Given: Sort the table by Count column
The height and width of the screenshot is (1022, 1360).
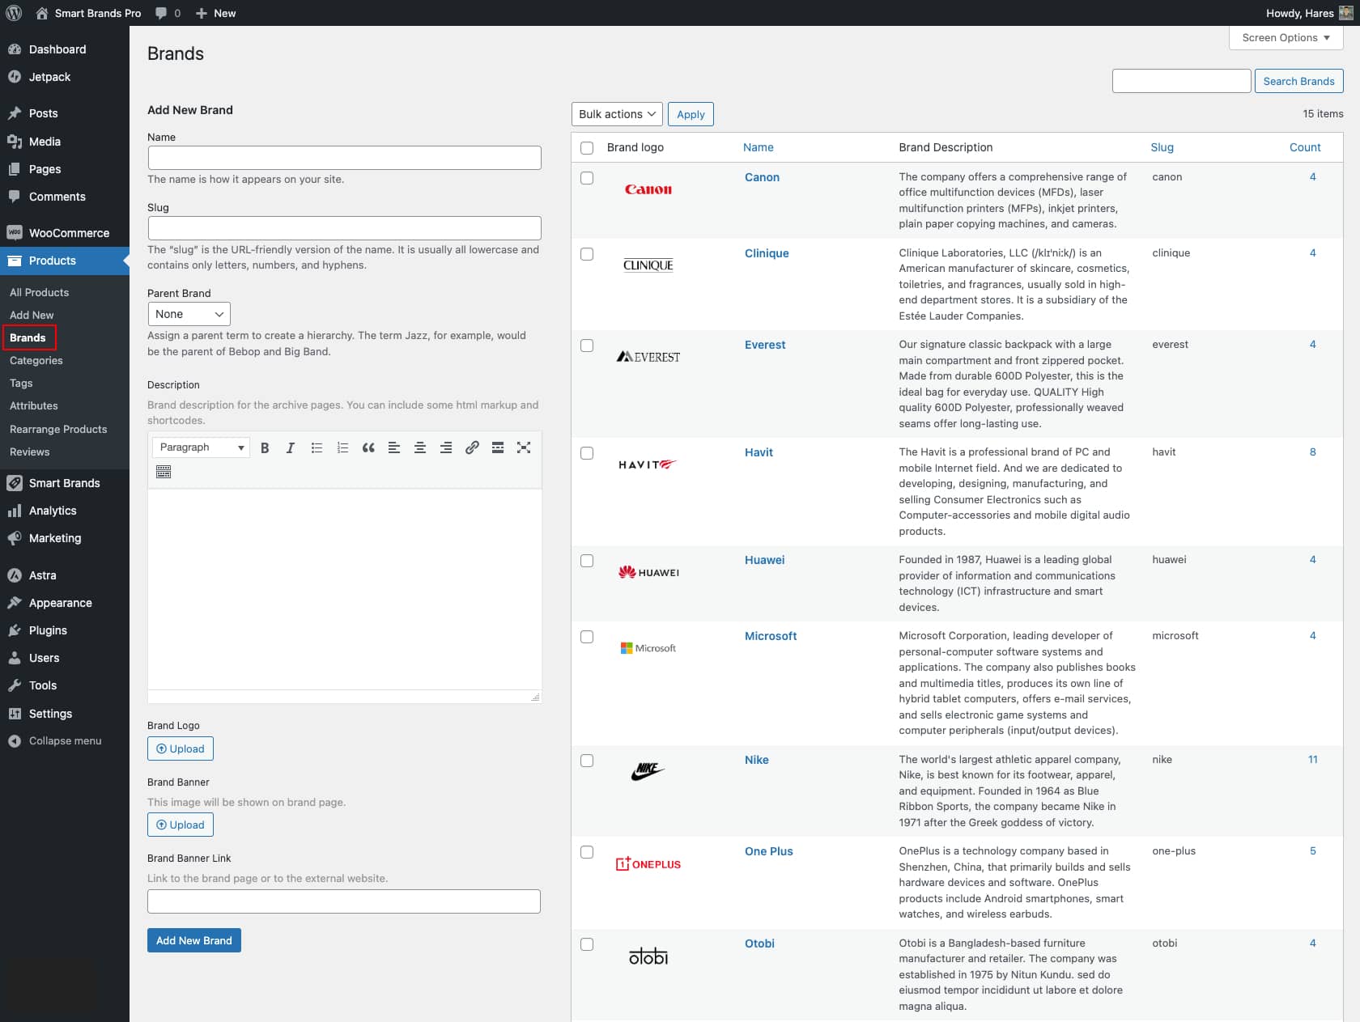Looking at the screenshot, I should [1305, 147].
